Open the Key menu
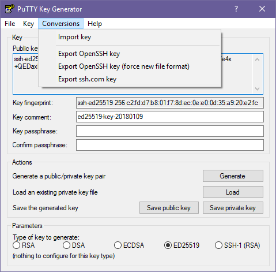276x272 pixels. click(x=28, y=24)
